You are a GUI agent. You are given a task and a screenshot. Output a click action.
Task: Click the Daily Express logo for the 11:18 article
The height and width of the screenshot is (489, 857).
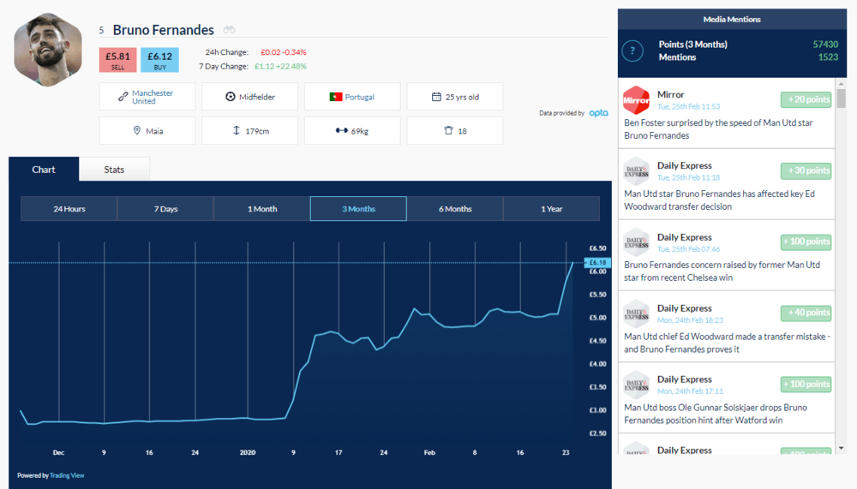click(636, 171)
